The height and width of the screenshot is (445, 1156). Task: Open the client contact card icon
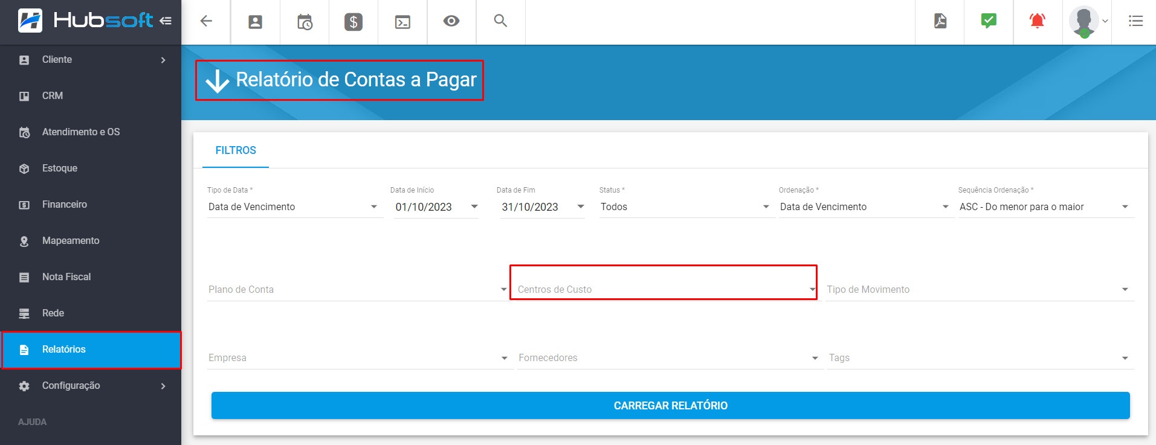256,22
